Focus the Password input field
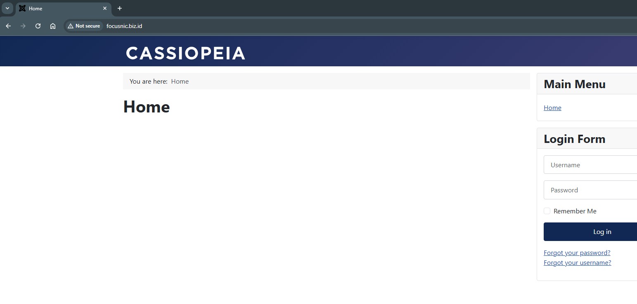 tap(590, 190)
